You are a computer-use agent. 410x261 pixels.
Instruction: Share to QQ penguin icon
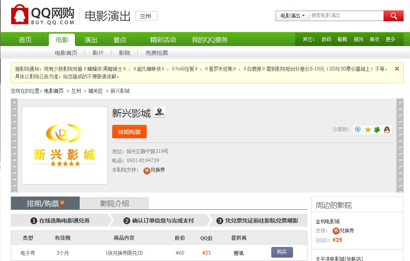click(387, 129)
